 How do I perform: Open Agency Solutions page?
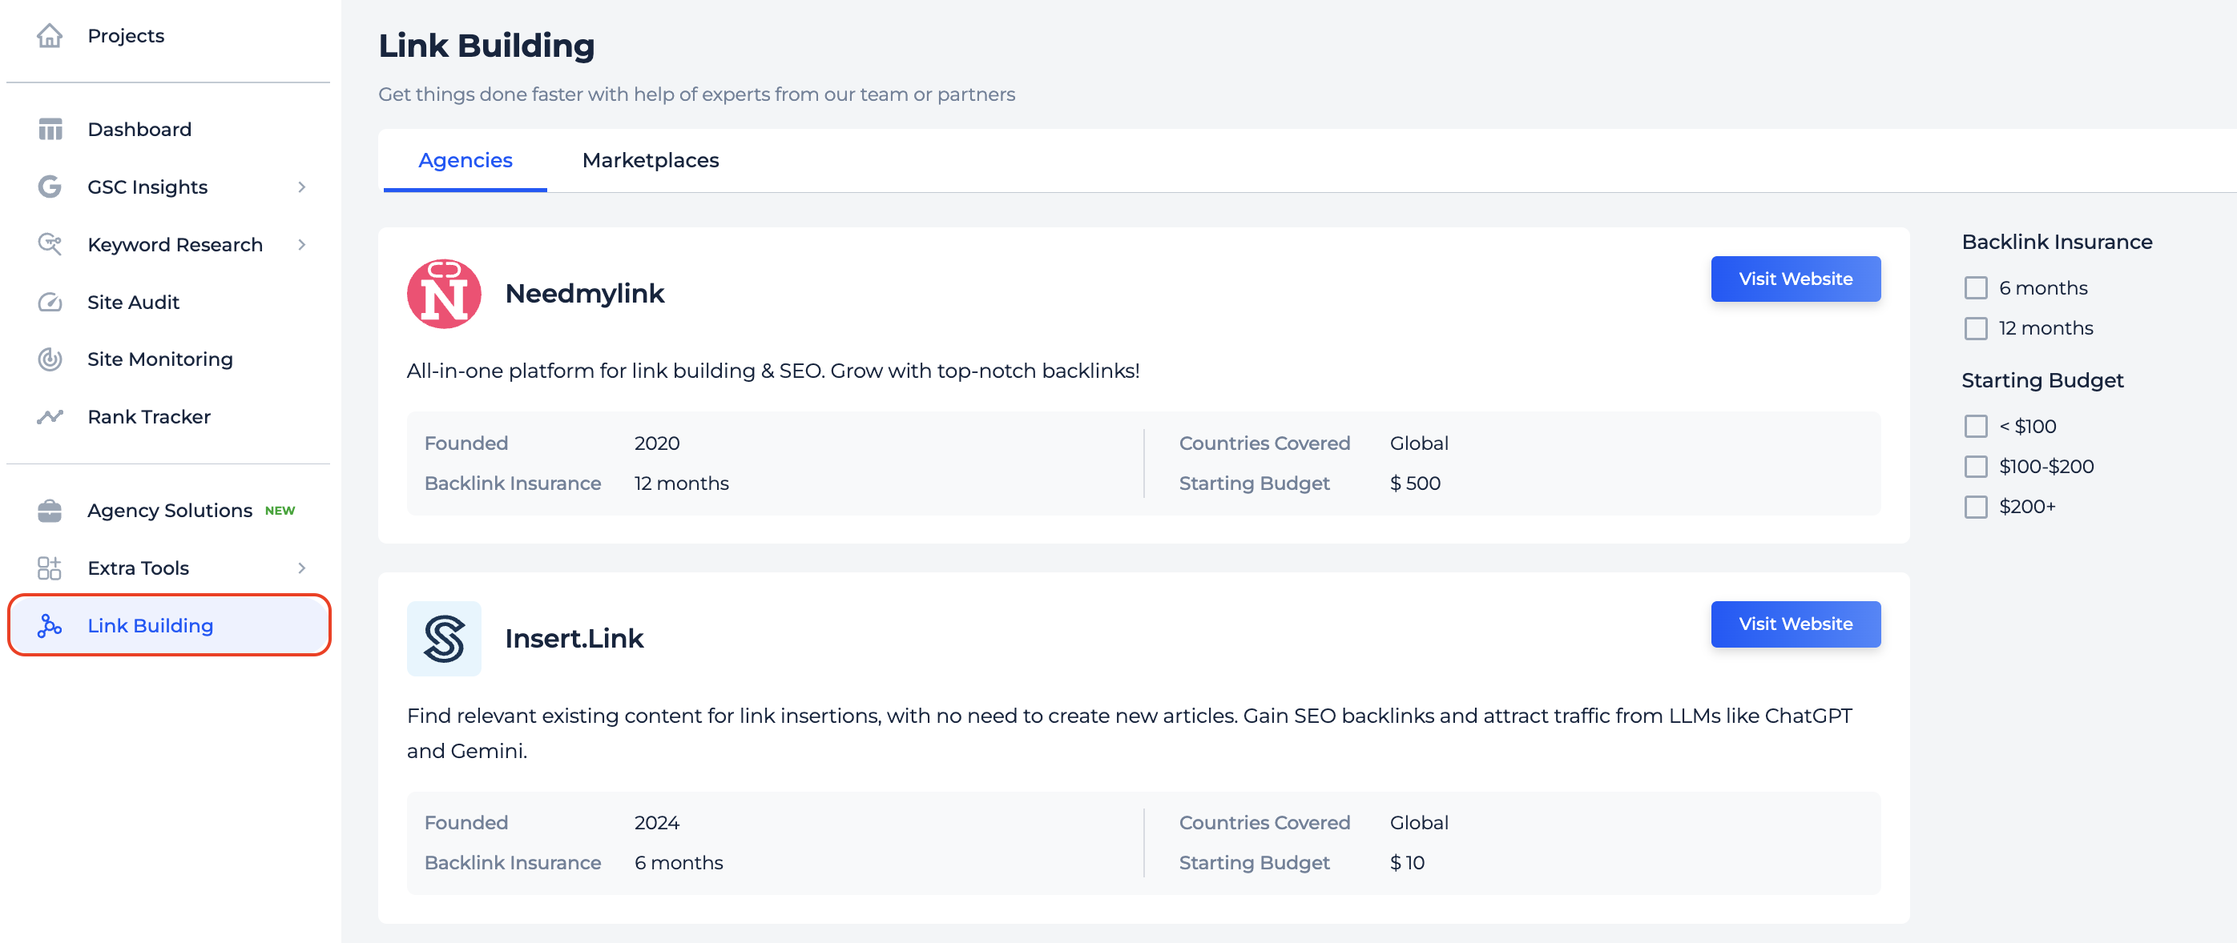pos(170,510)
